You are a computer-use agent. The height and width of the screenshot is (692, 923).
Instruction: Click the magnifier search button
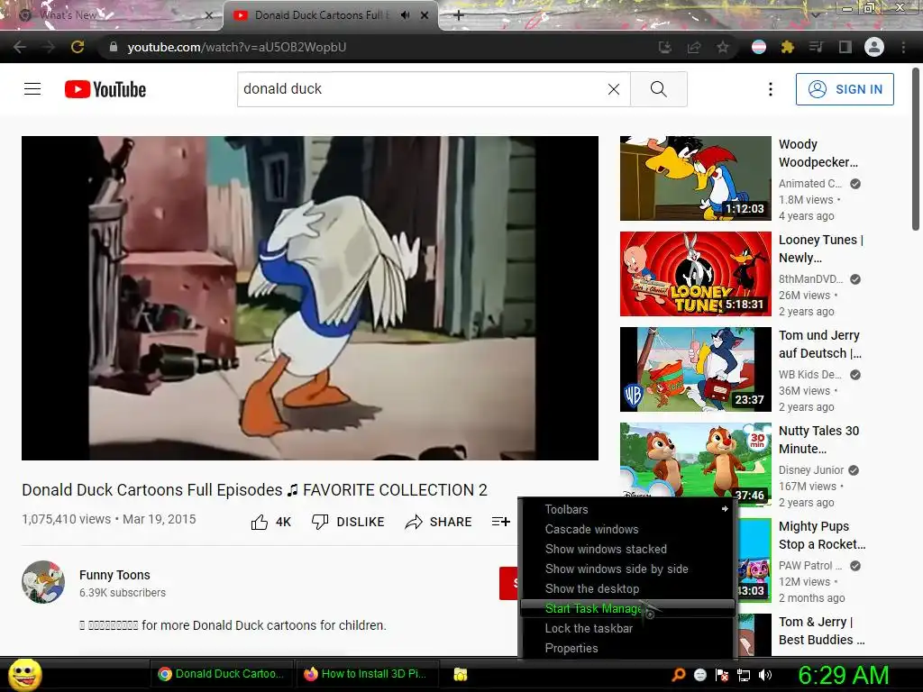[x=659, y=89]
